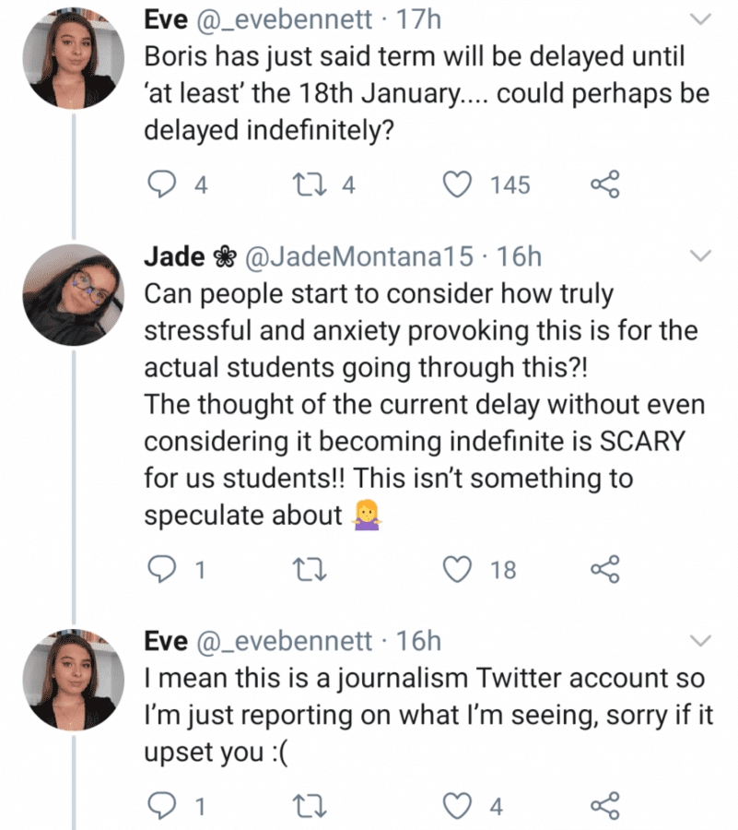The width and height of the screenshot is (738, 830).
Task: Share Eve's first tweet
Action: point(604,184)
